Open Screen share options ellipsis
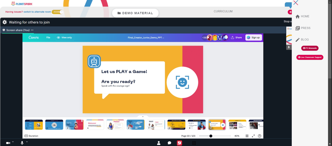 [32, 30]
